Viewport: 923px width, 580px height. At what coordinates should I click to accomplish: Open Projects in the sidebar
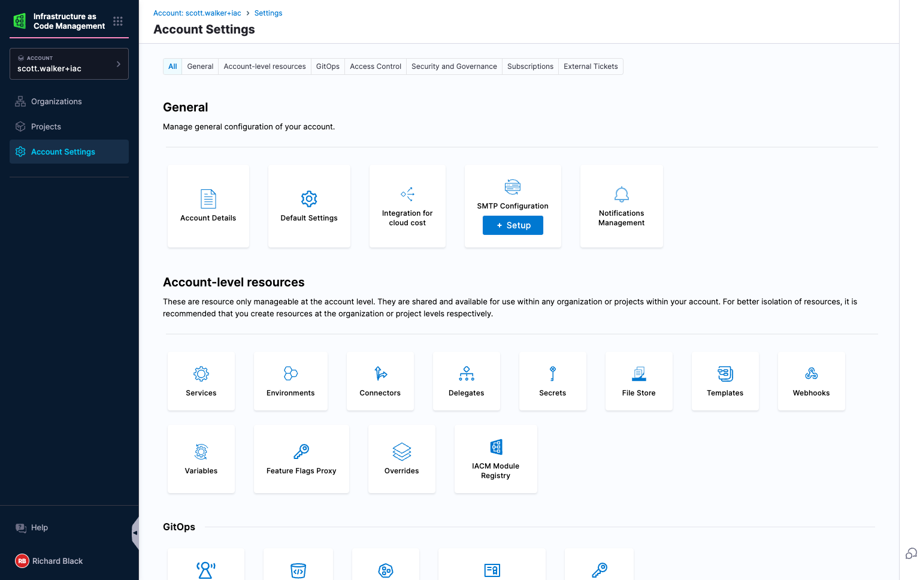point(69,127)
